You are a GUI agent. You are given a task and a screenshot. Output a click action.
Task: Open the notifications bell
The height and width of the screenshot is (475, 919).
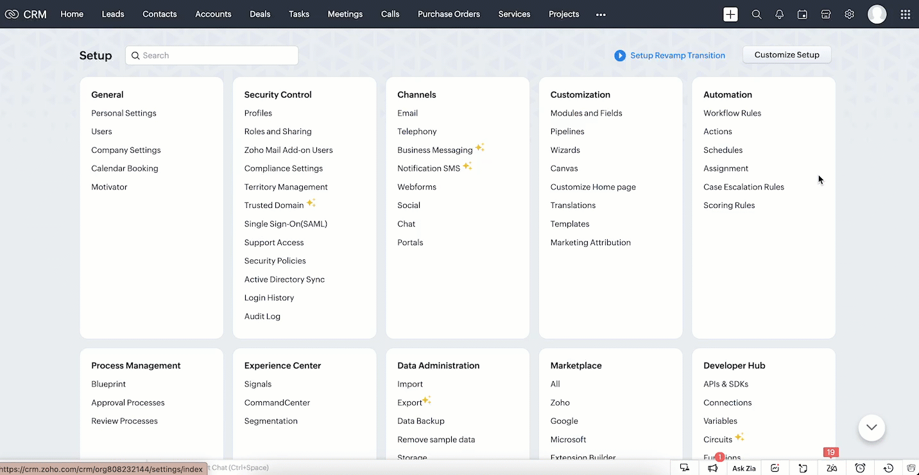pos(779,14)
